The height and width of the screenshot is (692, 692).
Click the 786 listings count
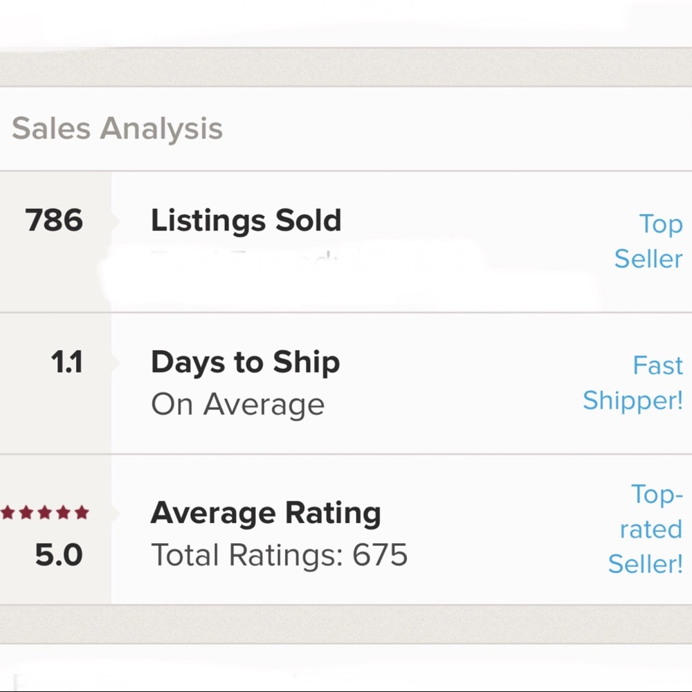[54, 221]
